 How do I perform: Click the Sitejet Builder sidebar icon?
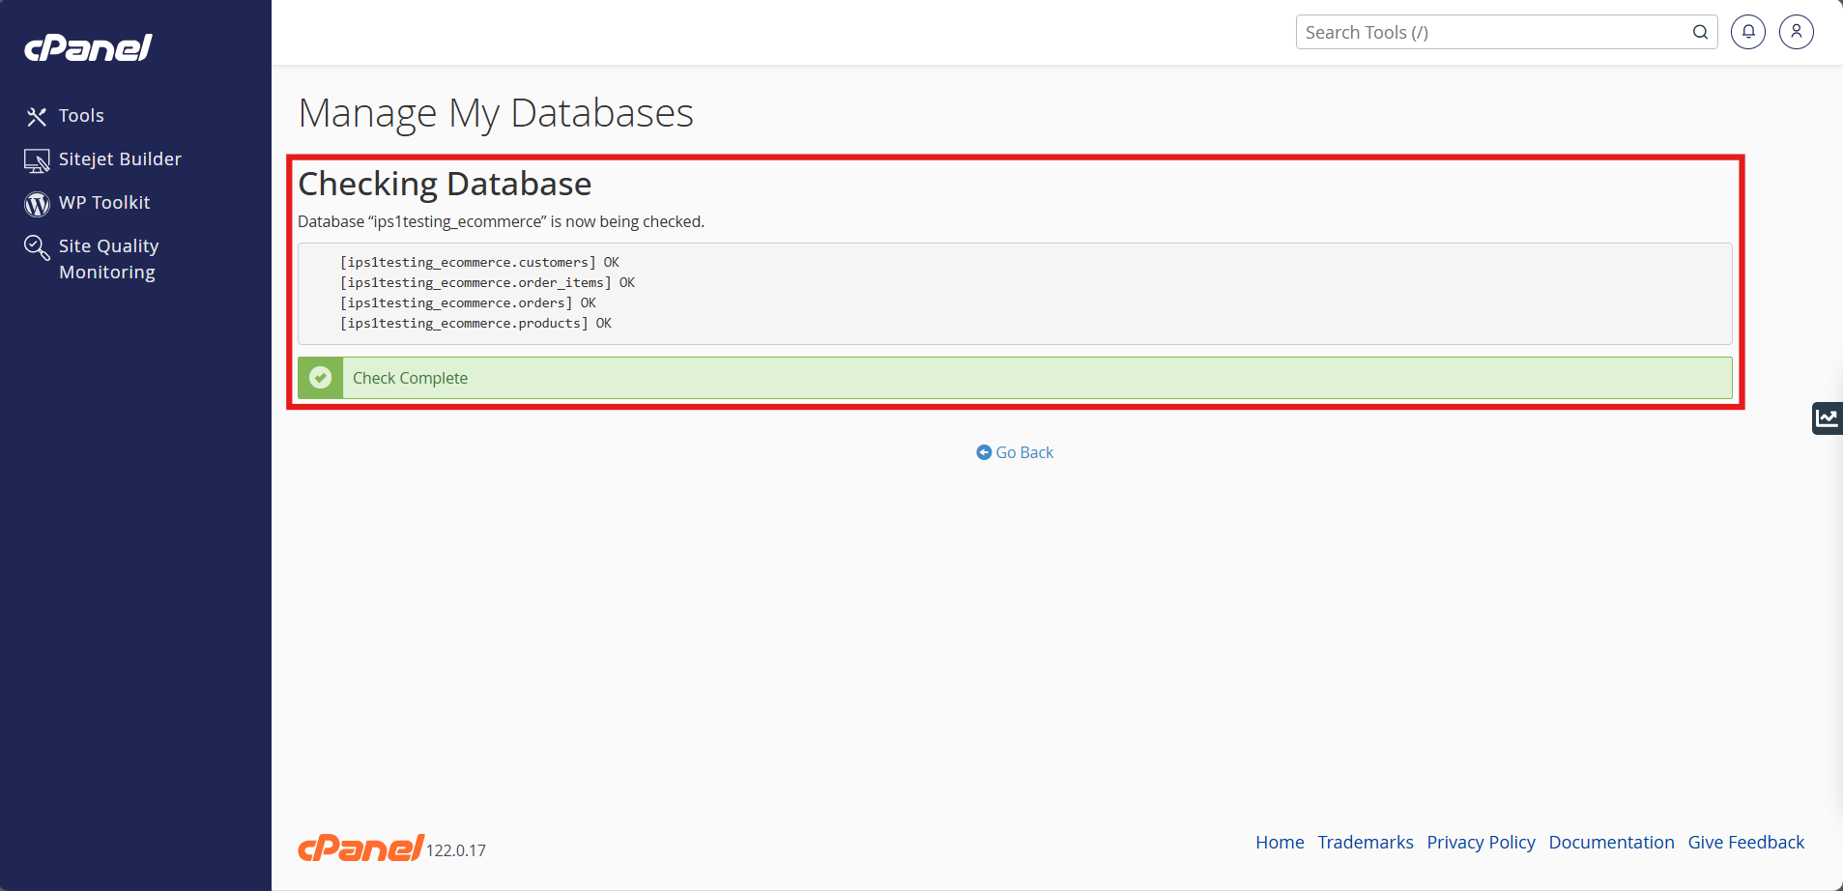coord(37,160)
